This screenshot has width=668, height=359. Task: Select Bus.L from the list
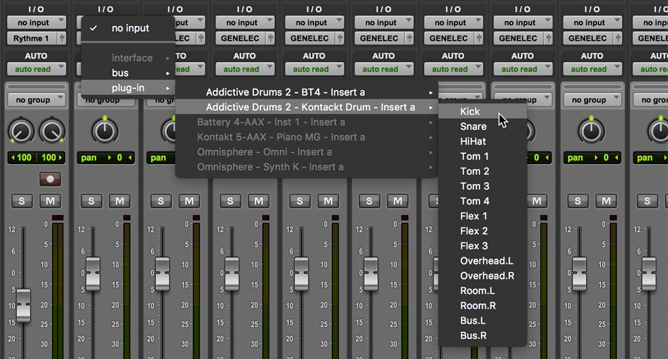pyautogui.click(x=483, y=320)
